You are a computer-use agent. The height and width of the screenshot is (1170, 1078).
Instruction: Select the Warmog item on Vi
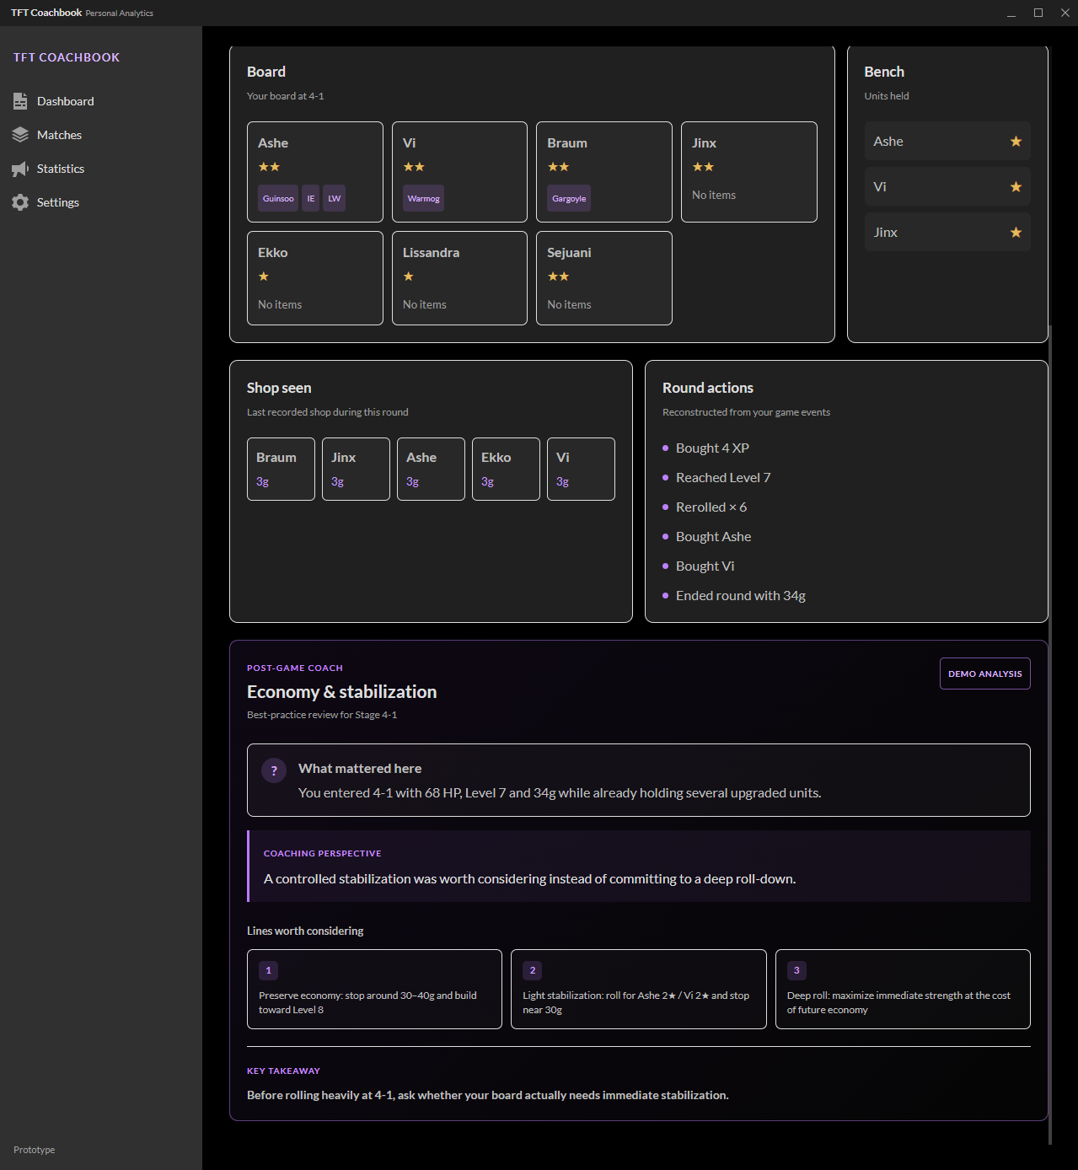click(x=423, y=198)
